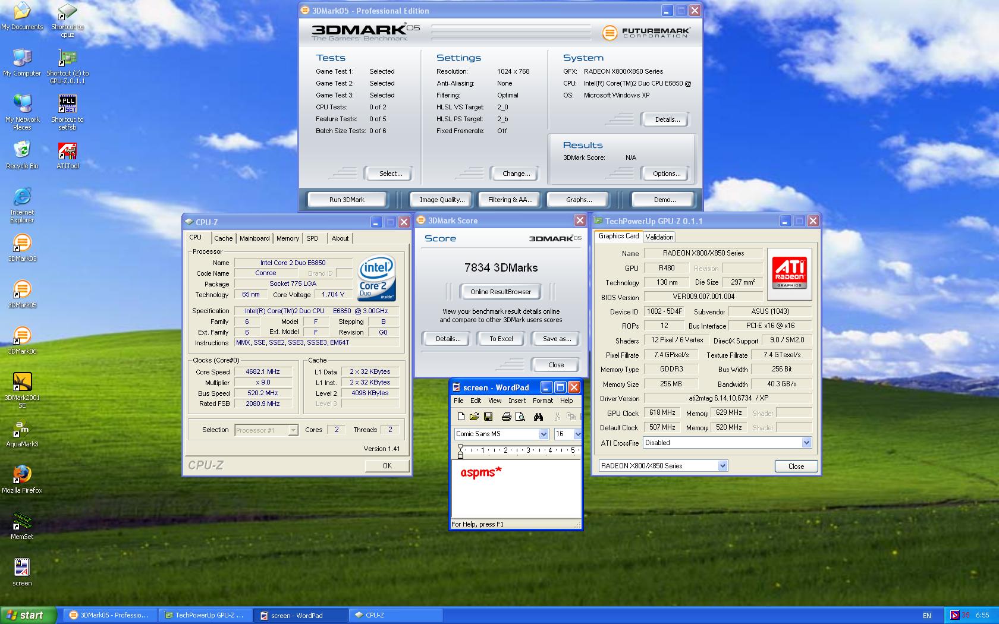Screen dimensions: 999x624
Task: Click Select... under Tests in 3DMark05
Action: [x=390, y=174]
